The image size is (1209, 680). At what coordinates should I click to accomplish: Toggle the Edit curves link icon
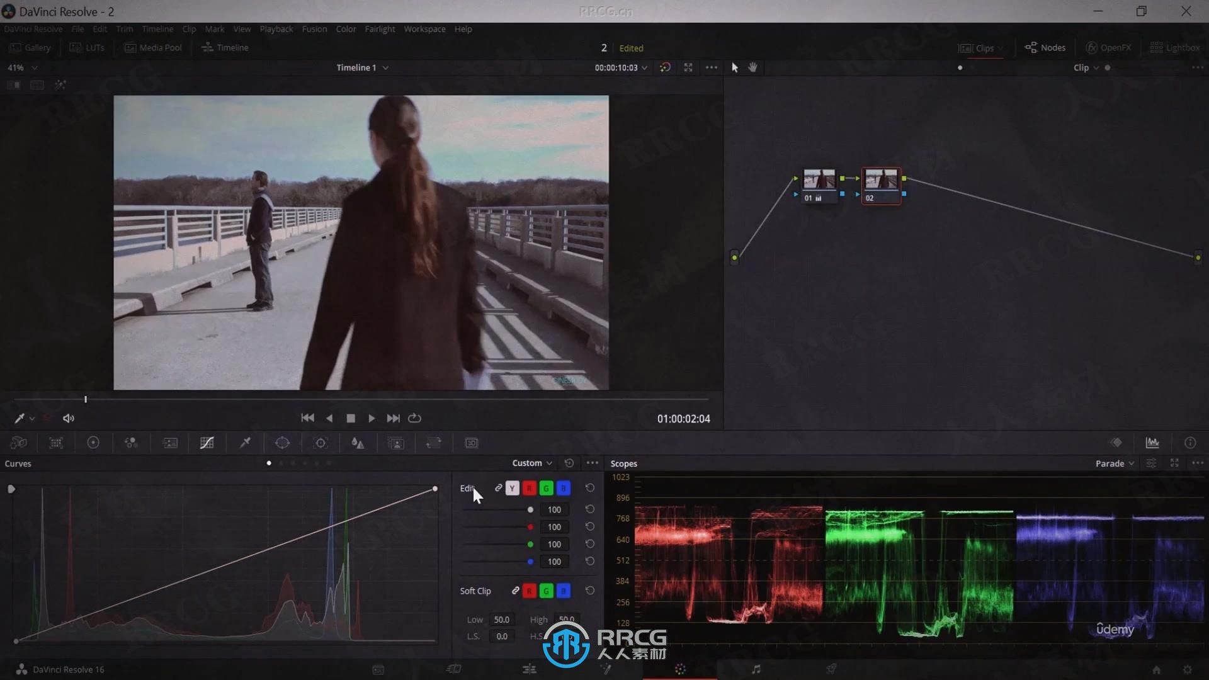498,488
